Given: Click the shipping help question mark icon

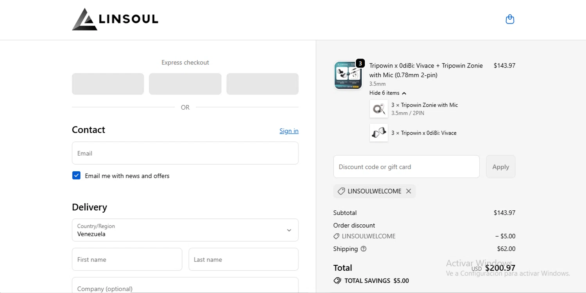Looking at the screenshot, I should tap(363, 249).
